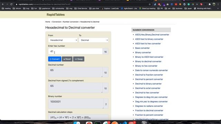Open the eng bookmarks folder

(x=69, y=8)
